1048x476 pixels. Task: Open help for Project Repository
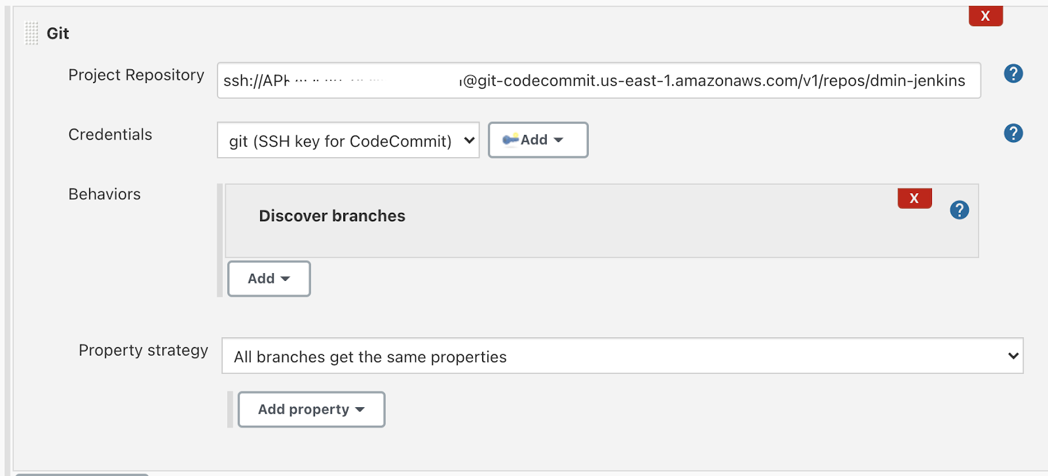1013,74
